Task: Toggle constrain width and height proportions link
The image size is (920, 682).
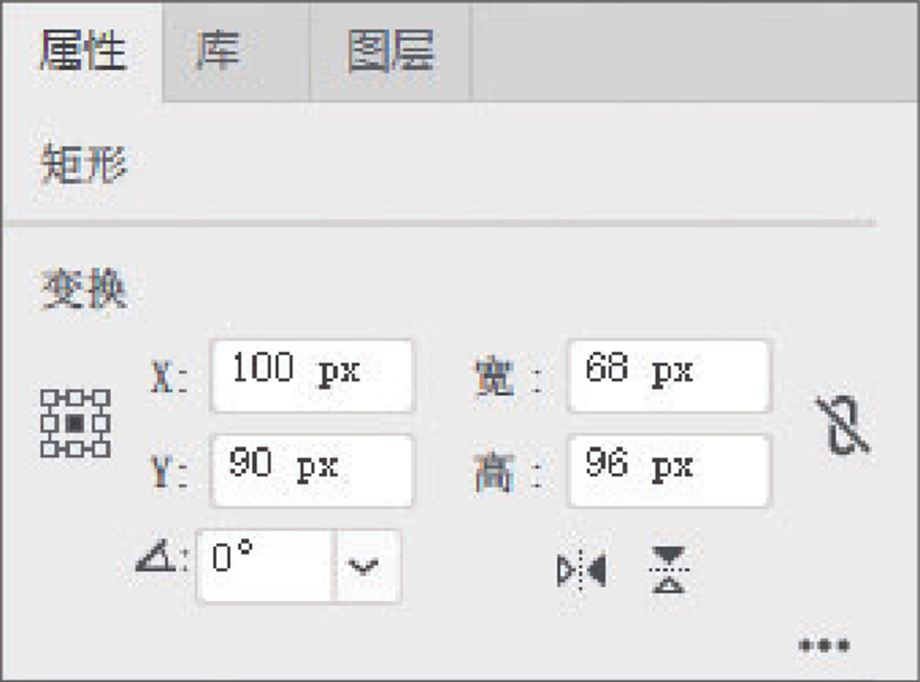Action: pos(842,424)
